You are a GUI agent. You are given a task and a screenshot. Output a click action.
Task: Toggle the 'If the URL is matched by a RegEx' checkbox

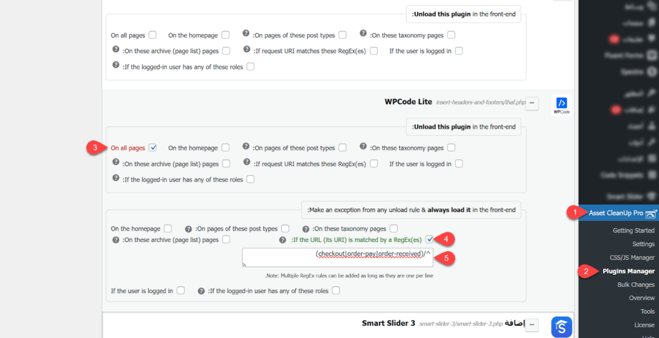pos(429,239)
